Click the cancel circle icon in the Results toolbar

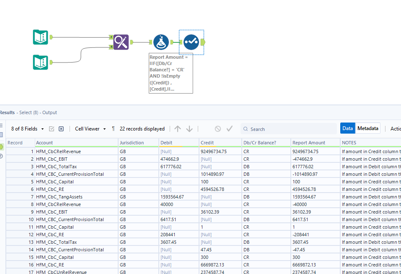(x=218, y=129)
